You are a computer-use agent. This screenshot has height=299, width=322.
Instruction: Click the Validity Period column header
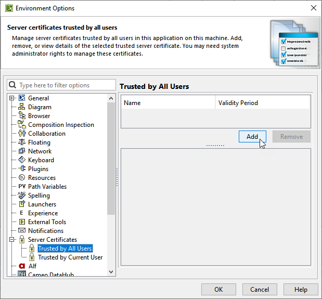pos(263,102)
